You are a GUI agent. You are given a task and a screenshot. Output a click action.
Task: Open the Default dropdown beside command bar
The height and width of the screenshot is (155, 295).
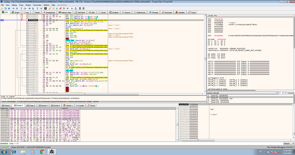[289, 144]
